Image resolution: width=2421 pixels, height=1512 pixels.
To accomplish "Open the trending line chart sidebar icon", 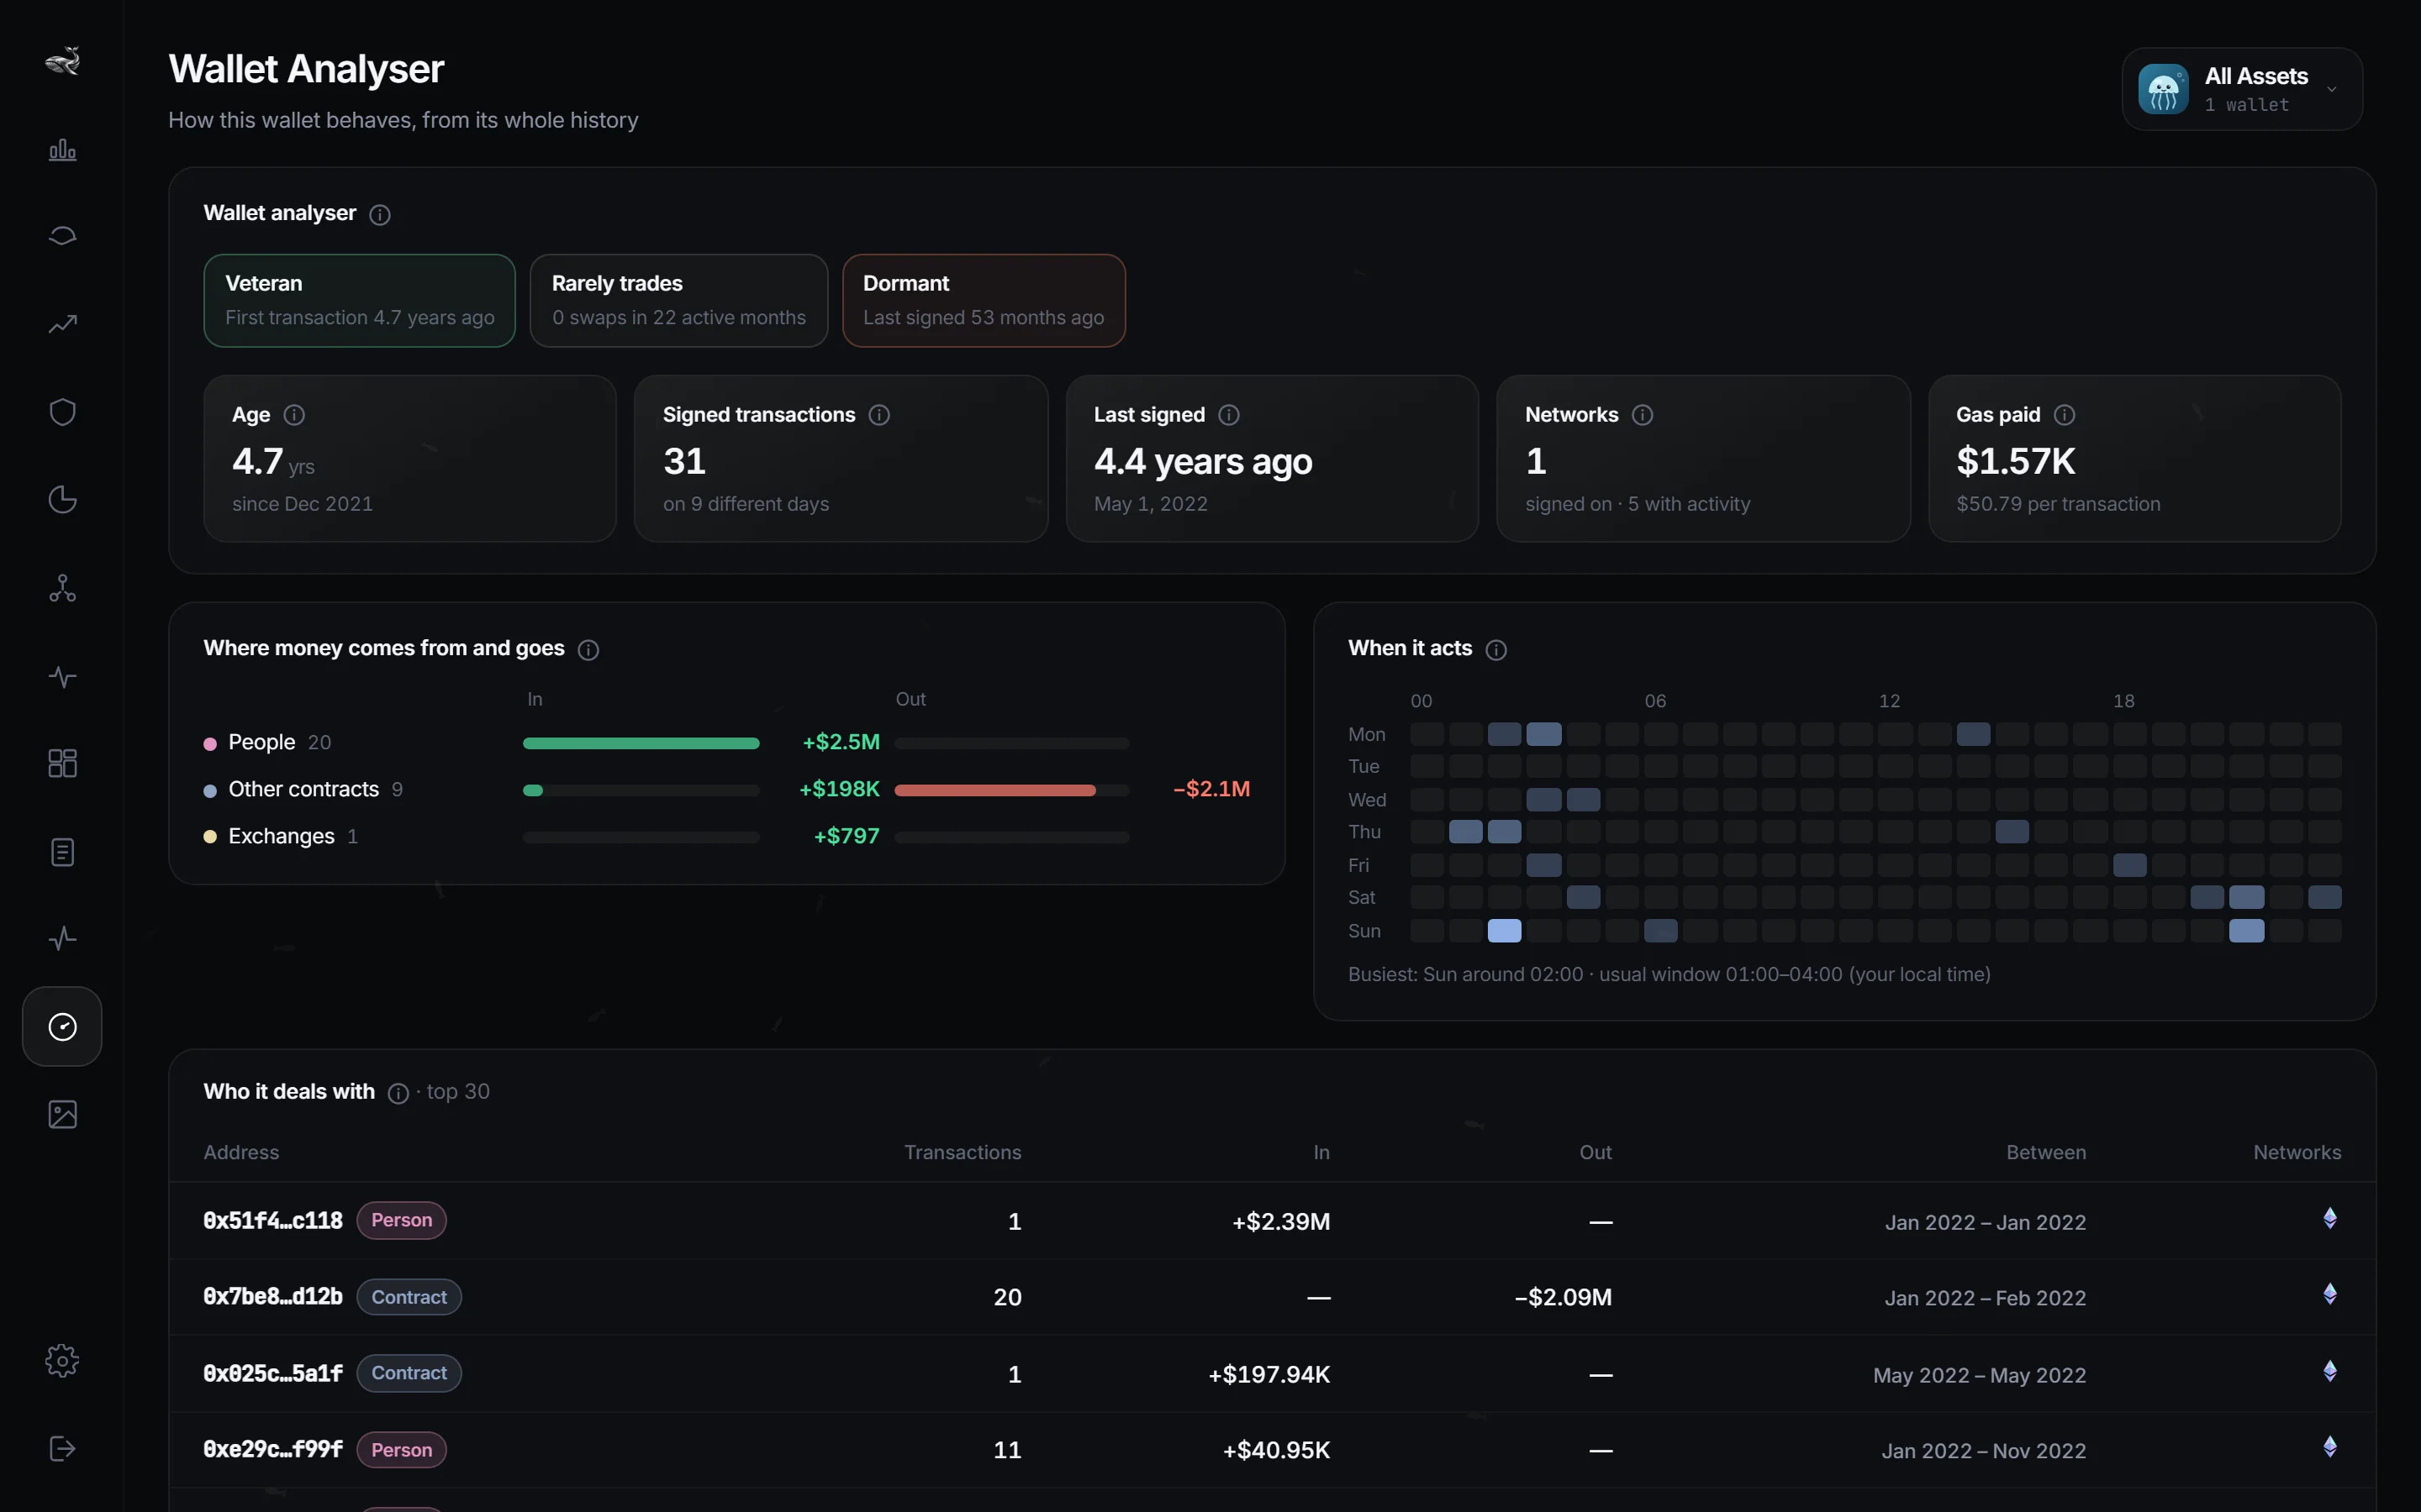I will 62,324.
